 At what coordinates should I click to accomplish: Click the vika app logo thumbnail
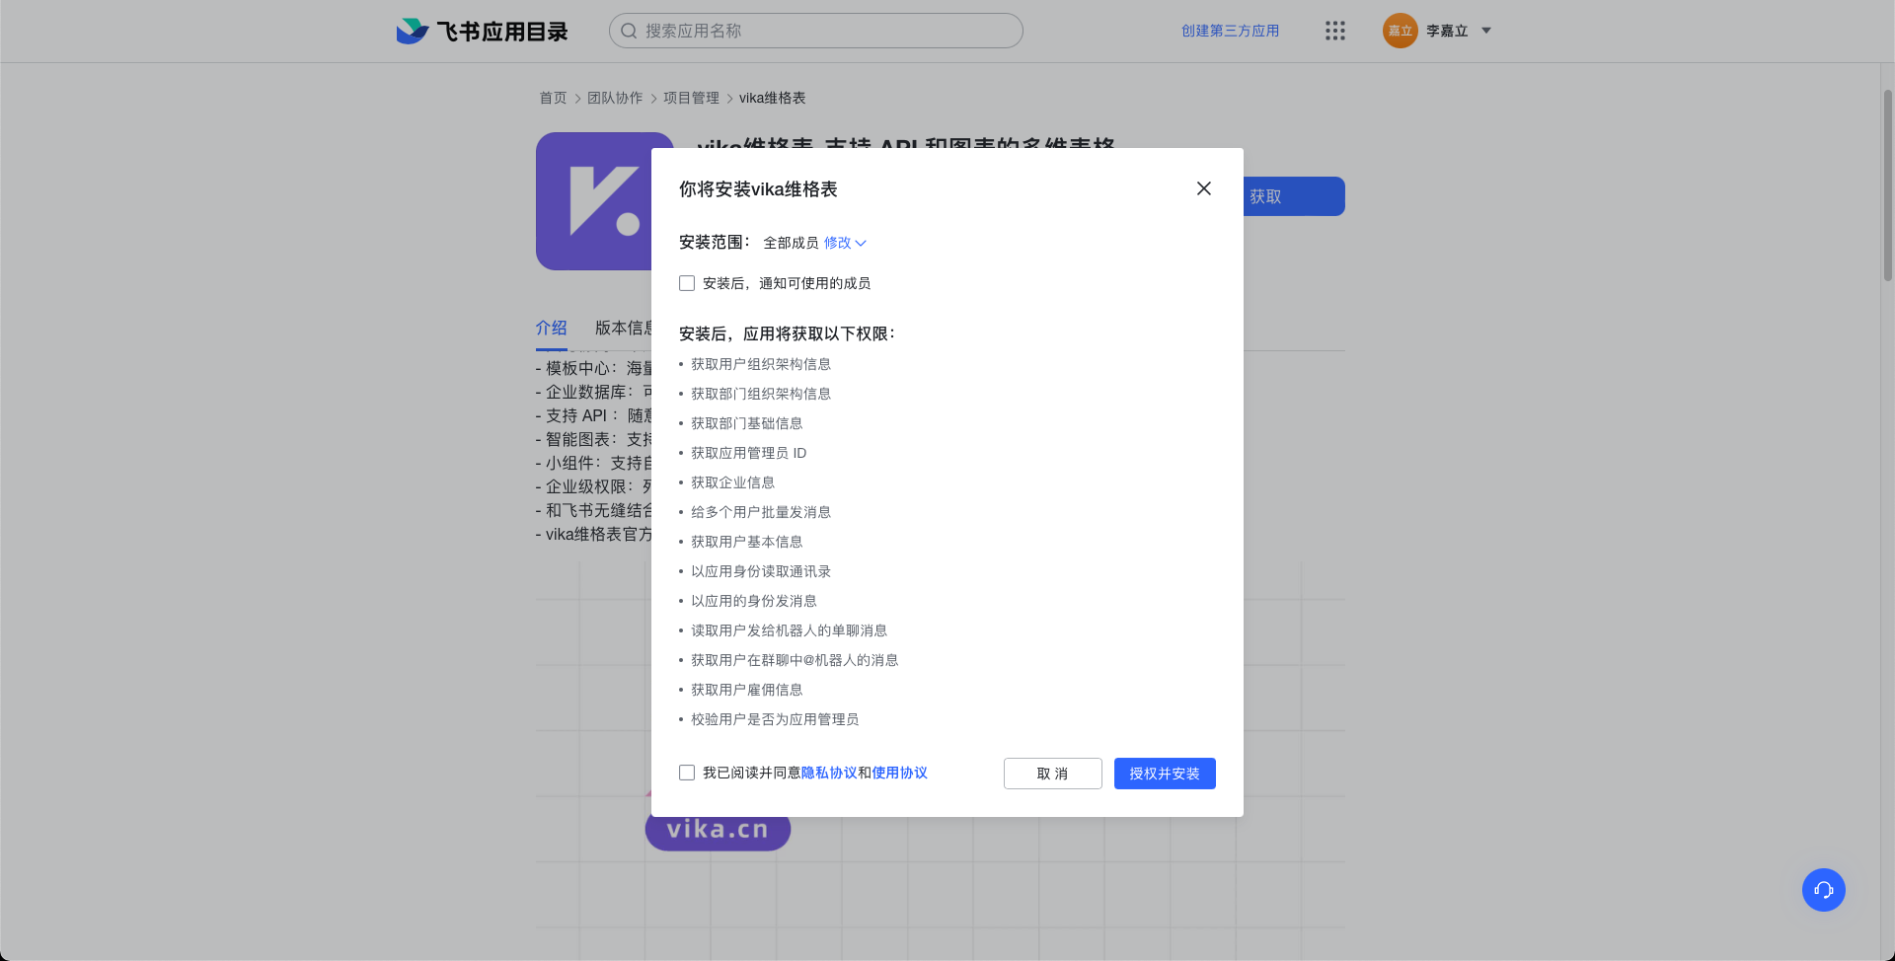[593, 201]
